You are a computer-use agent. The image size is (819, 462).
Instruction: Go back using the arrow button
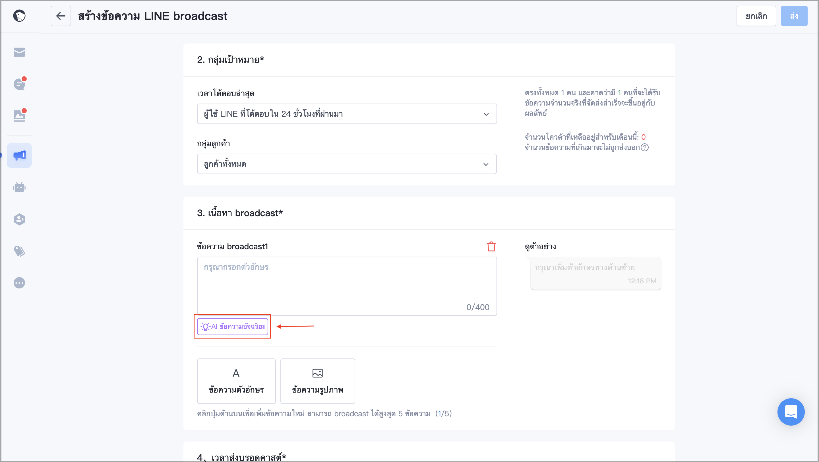click(x=61, y=16)
